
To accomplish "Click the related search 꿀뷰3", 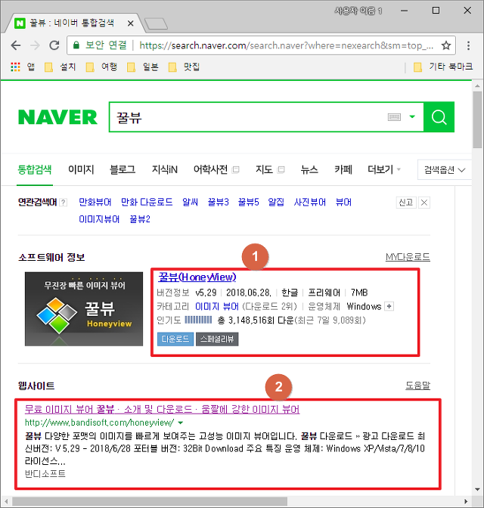I will point(218,202).
